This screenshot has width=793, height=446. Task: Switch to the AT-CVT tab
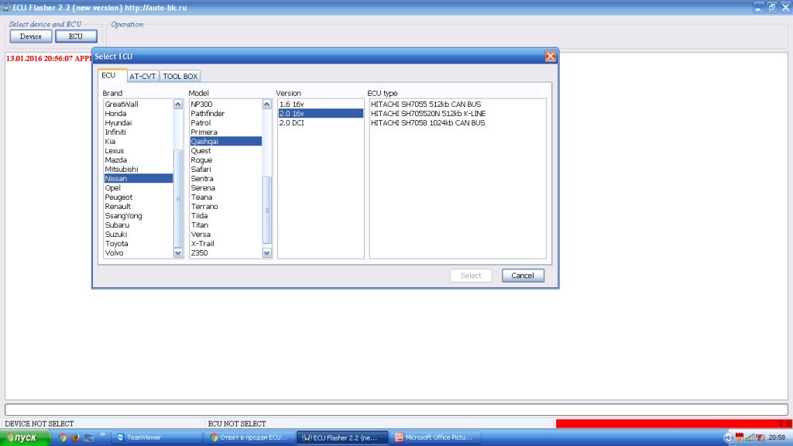click(x=142, y=77)
